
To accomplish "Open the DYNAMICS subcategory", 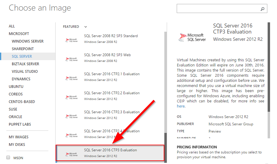I will click(21, 79).
